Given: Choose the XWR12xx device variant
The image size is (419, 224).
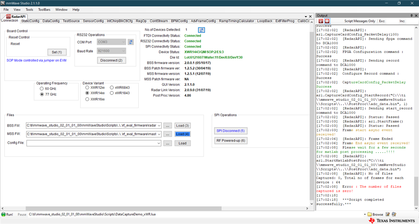Looking at the screenshot, I should [87, 88].
